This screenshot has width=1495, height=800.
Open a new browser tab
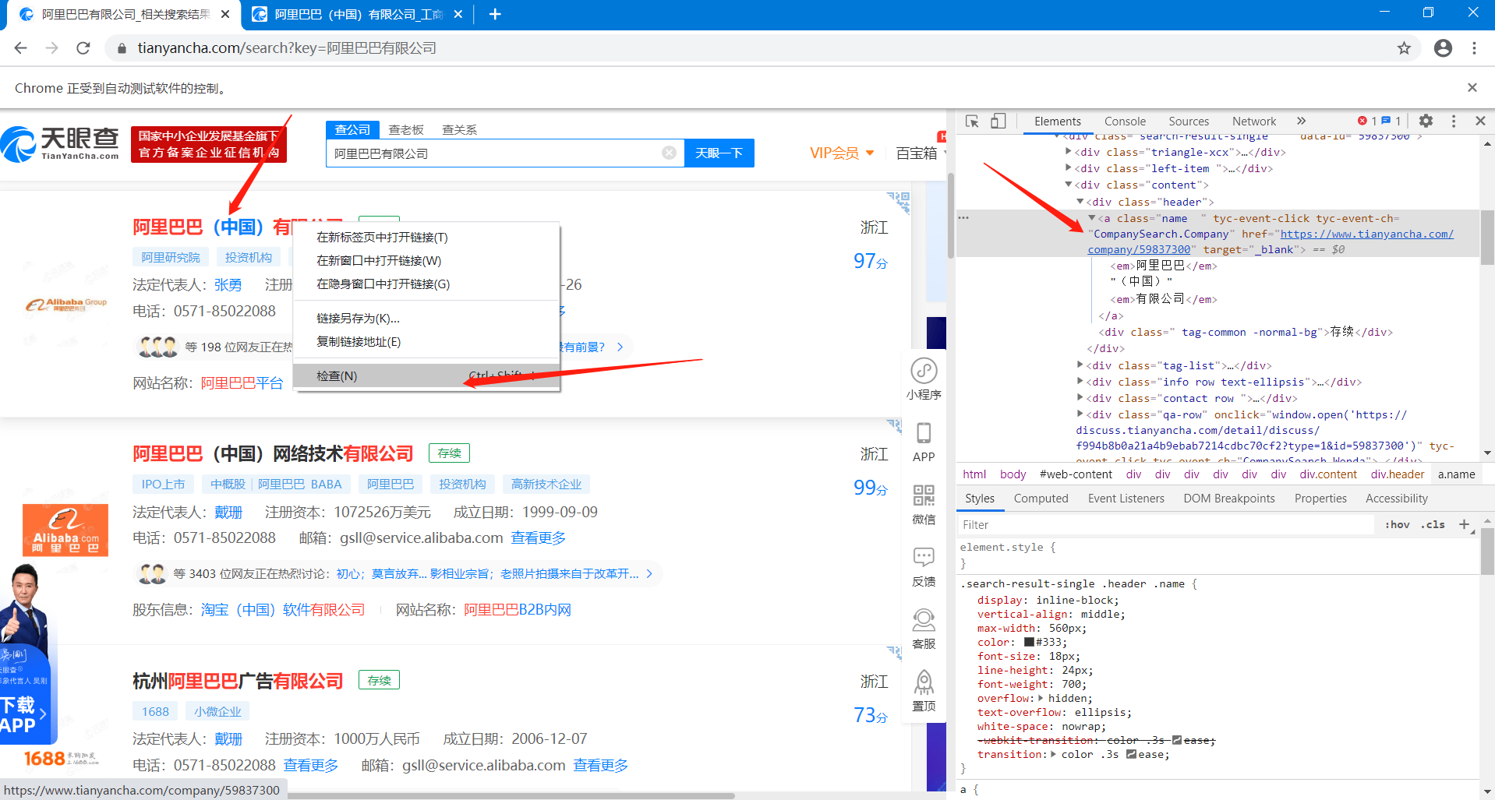coord(494,14)
